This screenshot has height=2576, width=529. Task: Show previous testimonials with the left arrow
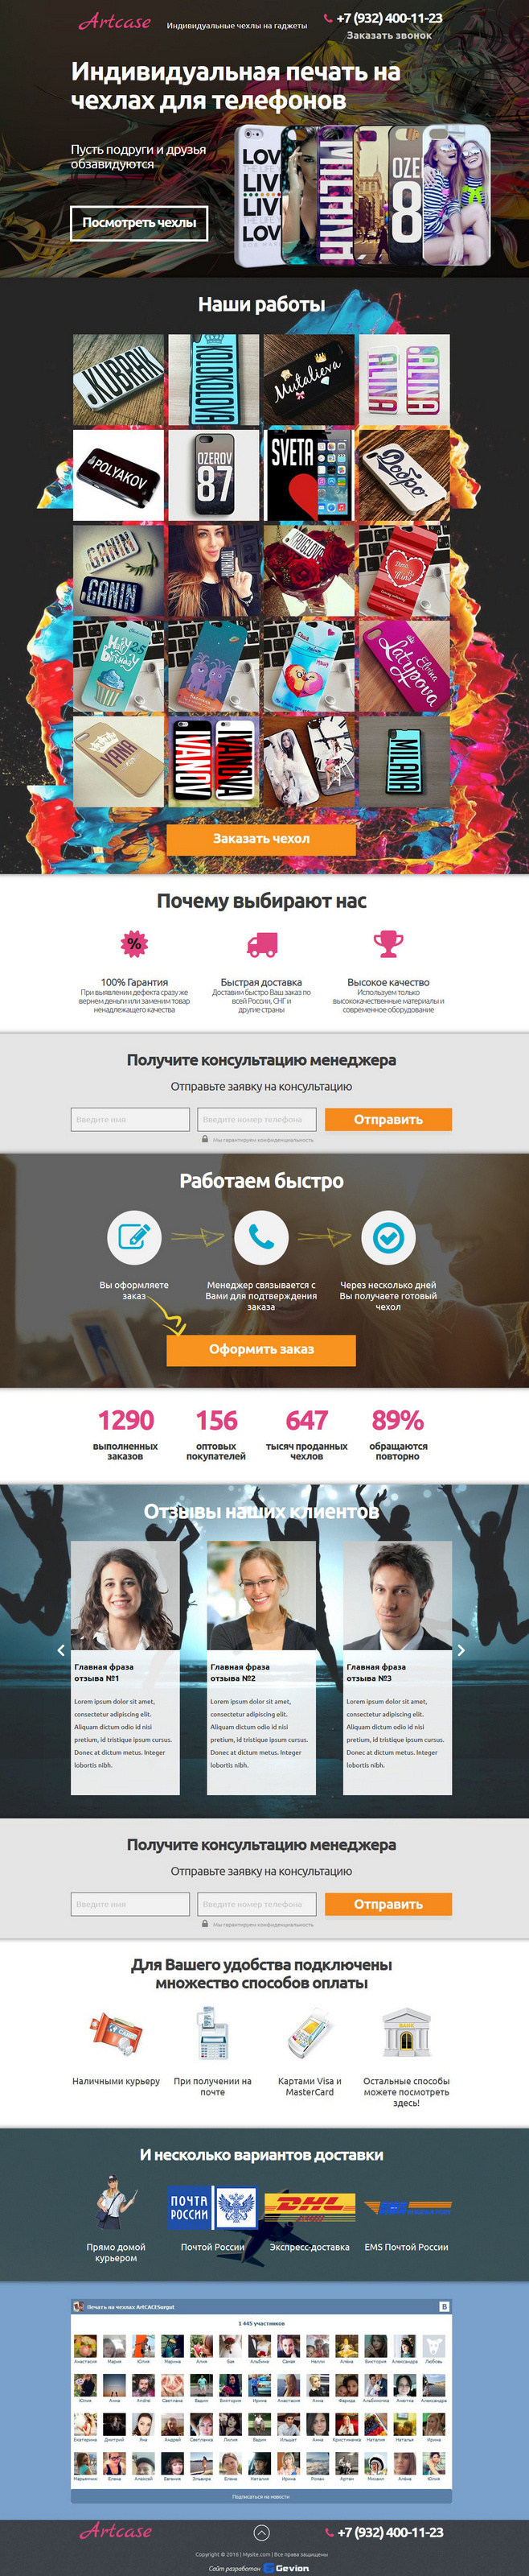(x=61, y=1650)
